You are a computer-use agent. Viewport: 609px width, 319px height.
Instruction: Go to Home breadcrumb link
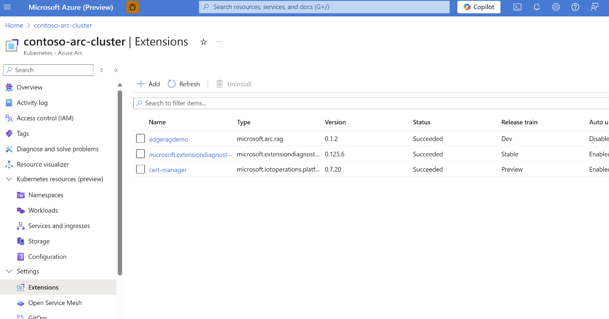[x=14, y=25]
